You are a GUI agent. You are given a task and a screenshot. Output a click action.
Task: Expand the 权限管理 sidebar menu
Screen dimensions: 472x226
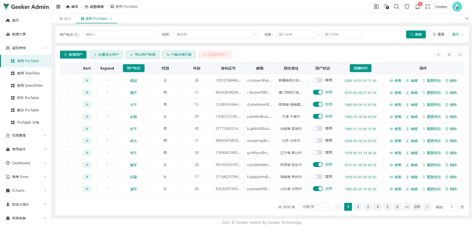tap(26, 136)
